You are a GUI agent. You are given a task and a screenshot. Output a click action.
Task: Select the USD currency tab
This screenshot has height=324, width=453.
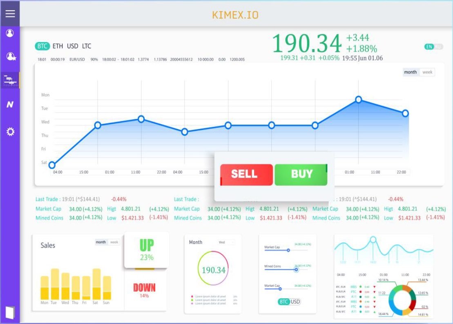coord(73,46)
